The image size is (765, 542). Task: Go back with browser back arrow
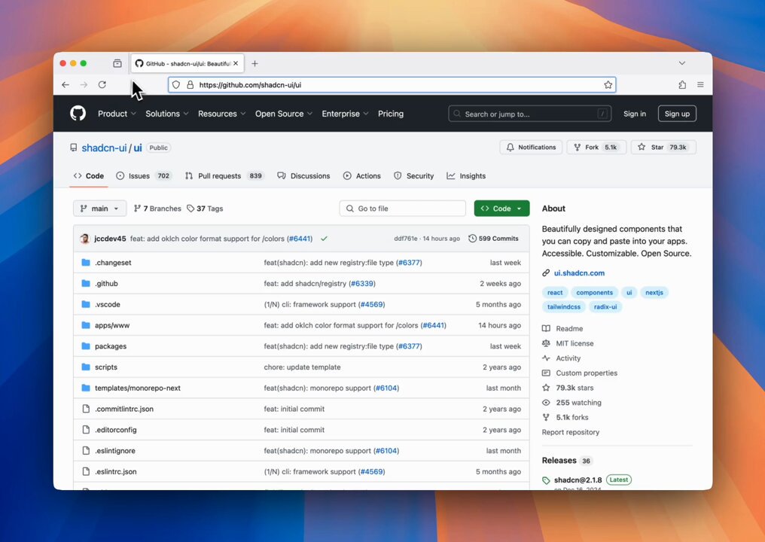(x=66, y=85)
